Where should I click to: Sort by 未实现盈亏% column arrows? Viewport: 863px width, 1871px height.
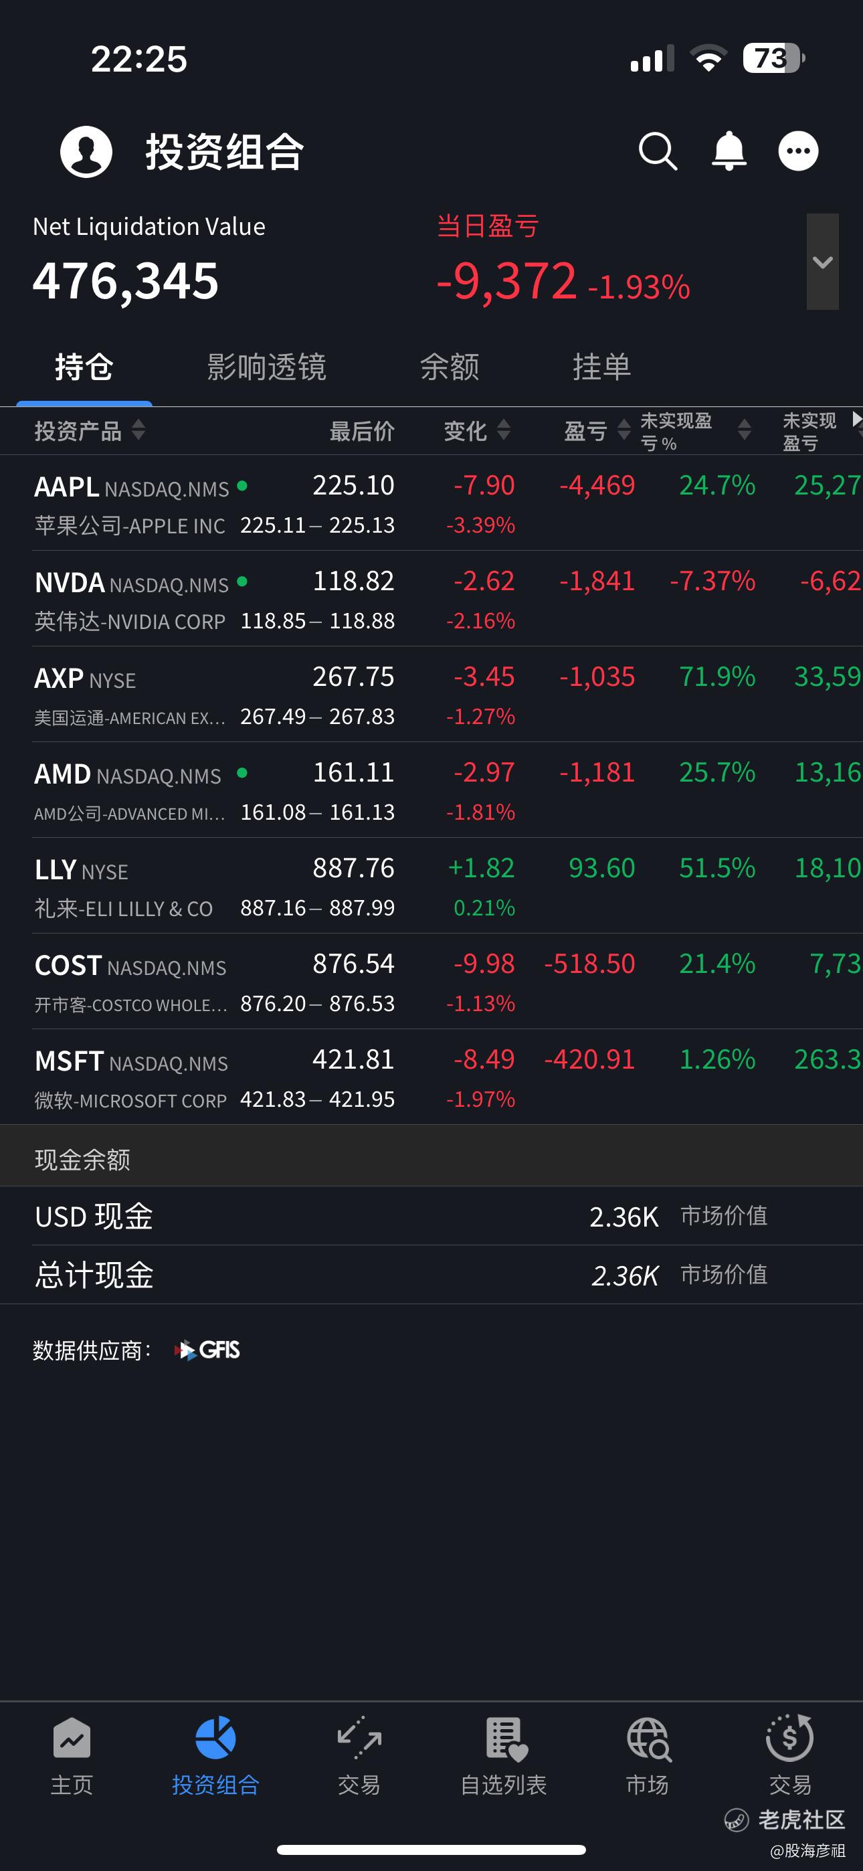[x=744, y=430]
